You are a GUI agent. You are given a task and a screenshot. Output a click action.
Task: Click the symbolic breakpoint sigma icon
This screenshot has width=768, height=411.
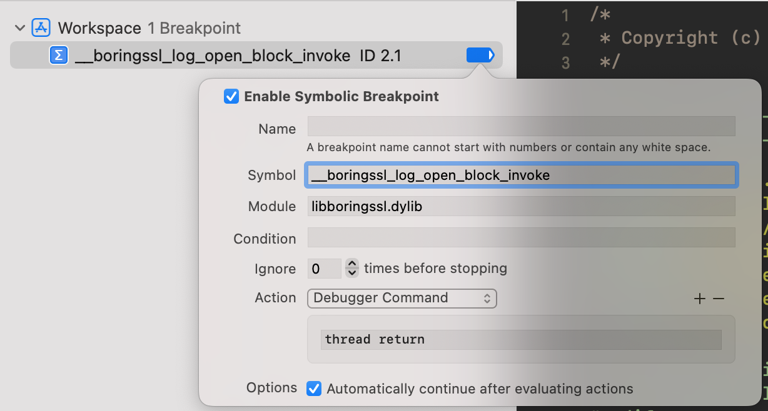click(59, 56)
